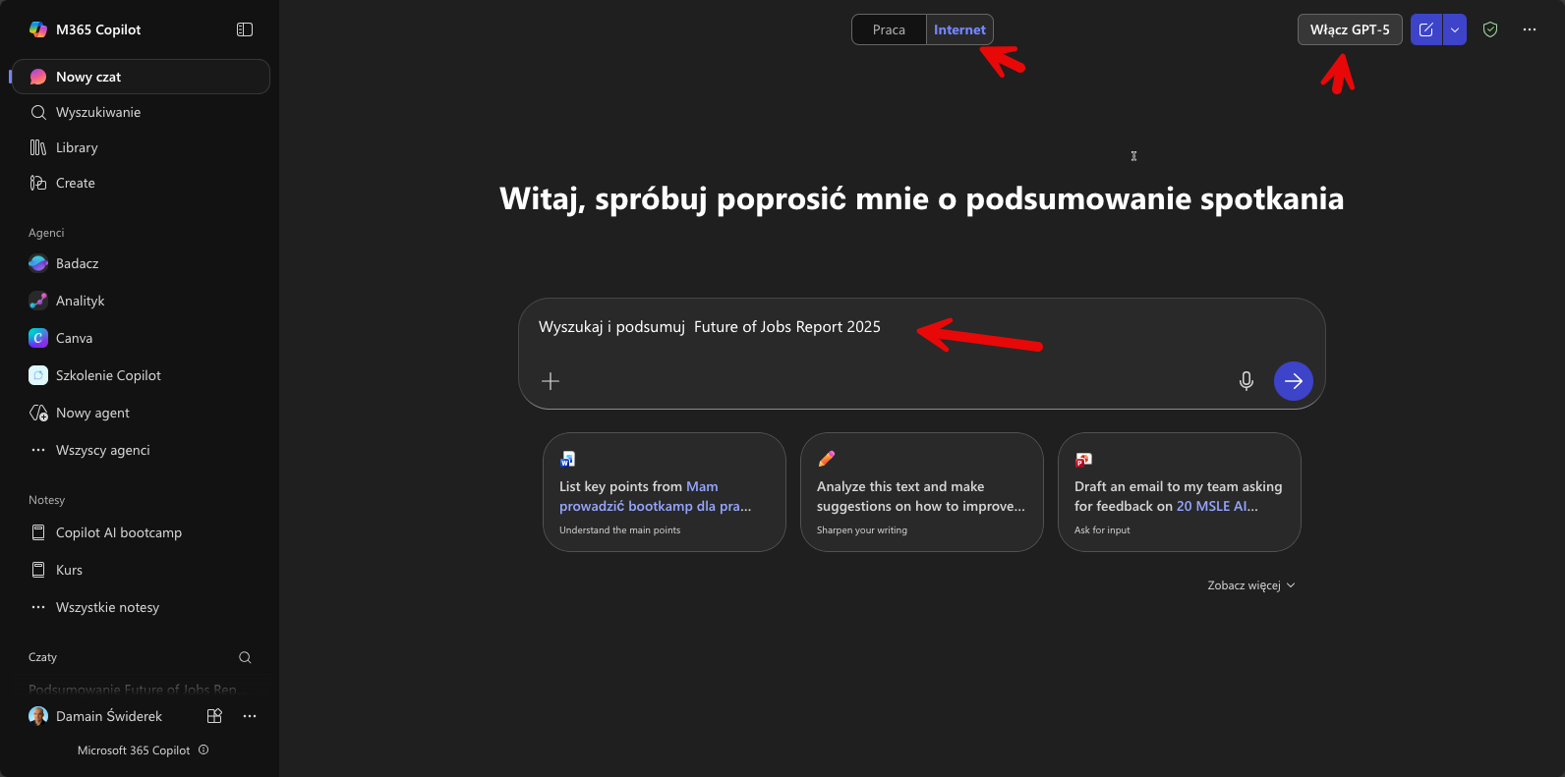Image resolution: width=1565 pixels, height=777 pixels.
Task: Click the Microsoft 365 Copilot footer text
Action: coord(134,750)
